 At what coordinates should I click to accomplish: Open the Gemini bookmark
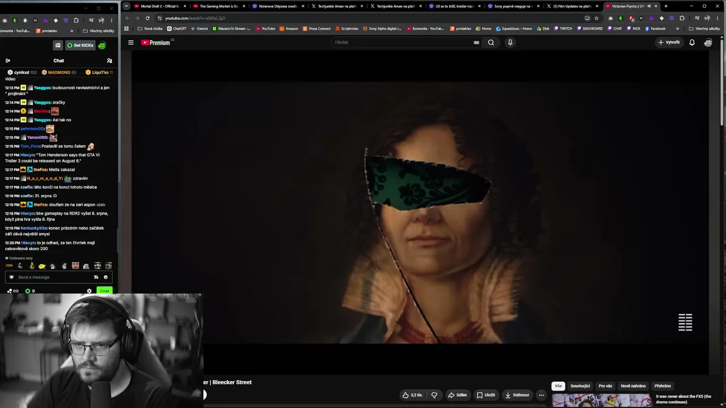click(199, 29)
